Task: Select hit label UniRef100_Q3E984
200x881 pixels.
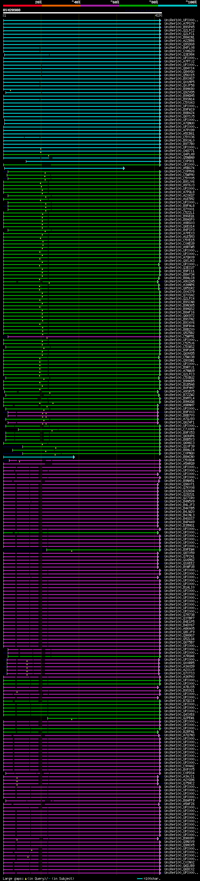Action: click(x=179, y=54)
